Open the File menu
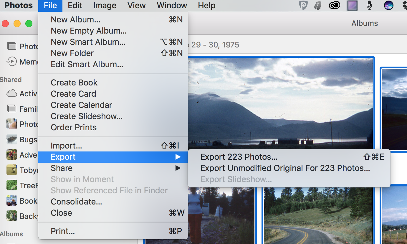This screenshot has width=407, height=244. pos(50,6)
